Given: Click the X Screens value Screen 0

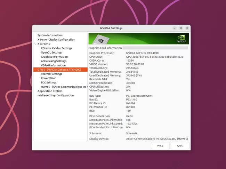Looking at the screenshot, I should tap(131, 134).
